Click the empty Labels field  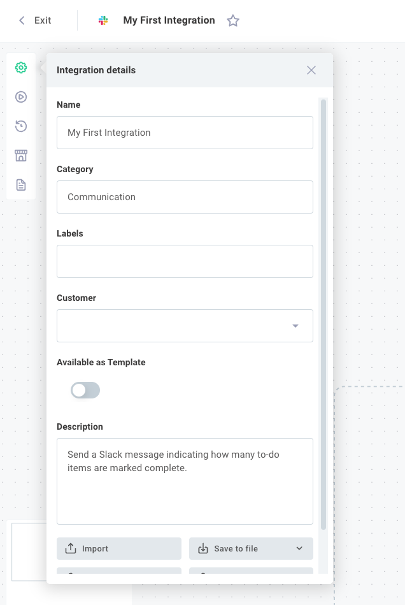click(185, 261)
